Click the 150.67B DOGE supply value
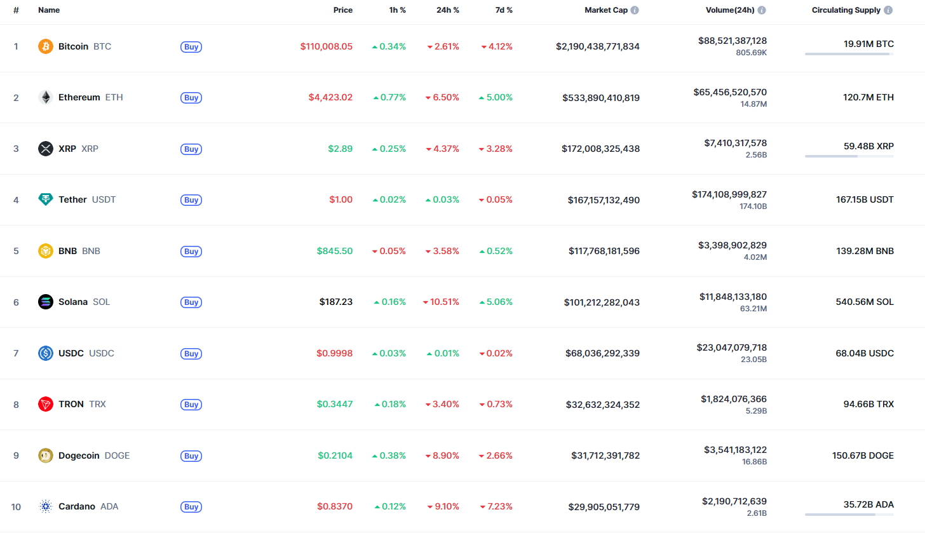The width and height of the screenshot is (925, 533). point(863,455)
